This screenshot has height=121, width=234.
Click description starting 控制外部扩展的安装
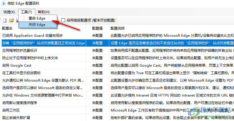point(172,118)
